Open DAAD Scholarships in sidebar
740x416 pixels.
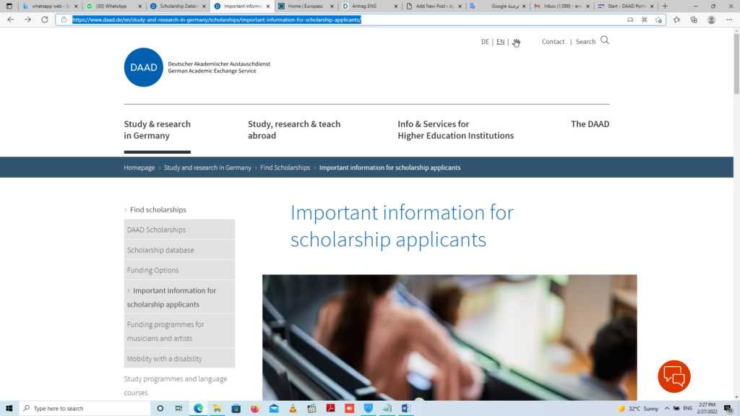(x=179, y=230)
